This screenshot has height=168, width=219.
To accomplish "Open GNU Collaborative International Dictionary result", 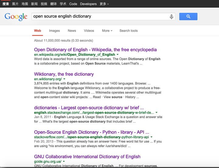I will (x=87, y=156).
